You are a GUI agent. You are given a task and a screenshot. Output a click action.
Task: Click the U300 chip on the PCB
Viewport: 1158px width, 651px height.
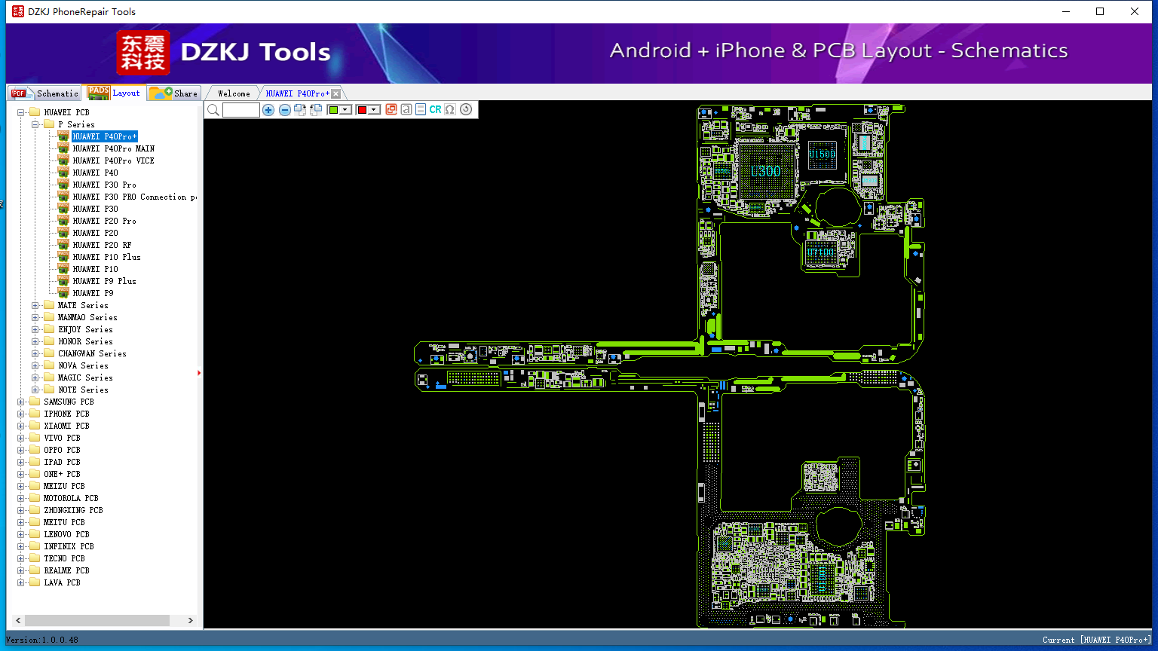click(766, 171)
